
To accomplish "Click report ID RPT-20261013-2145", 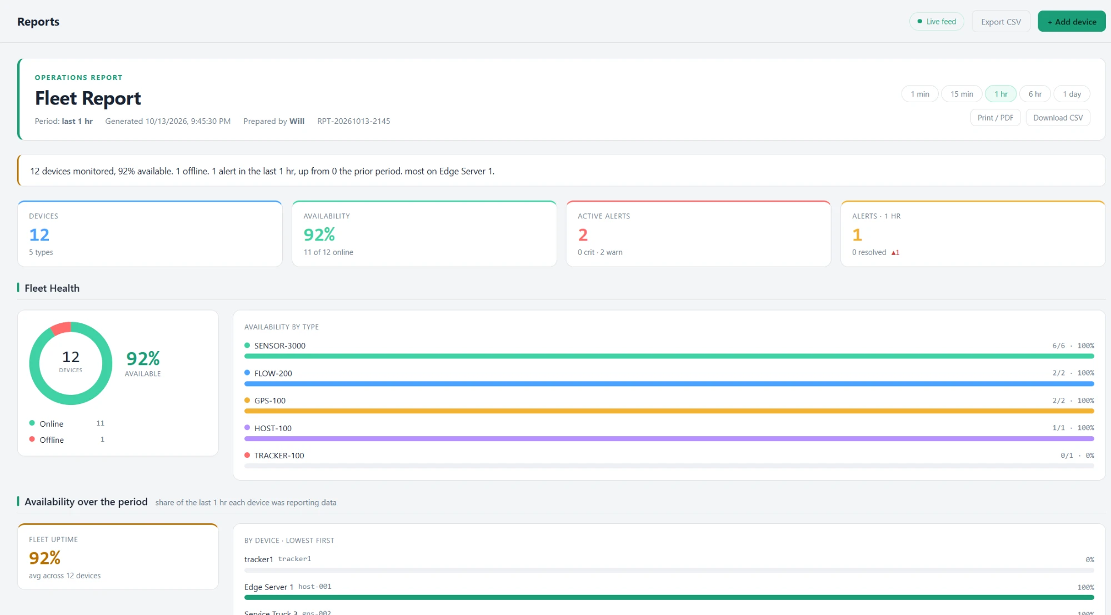I will 353,121.
